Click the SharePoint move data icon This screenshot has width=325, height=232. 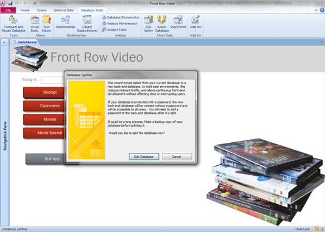[178, 22]
